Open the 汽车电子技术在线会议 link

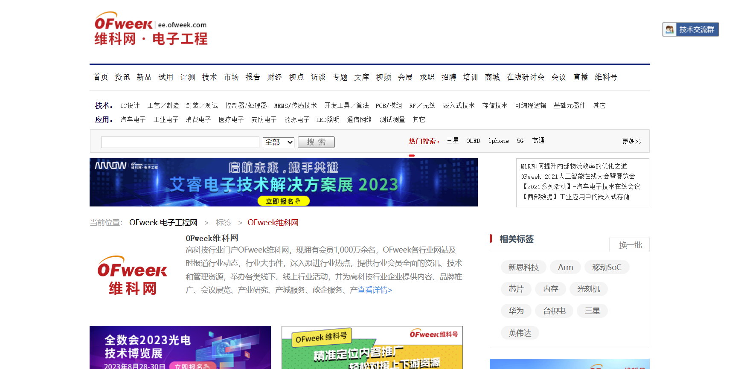coord(581,187)
